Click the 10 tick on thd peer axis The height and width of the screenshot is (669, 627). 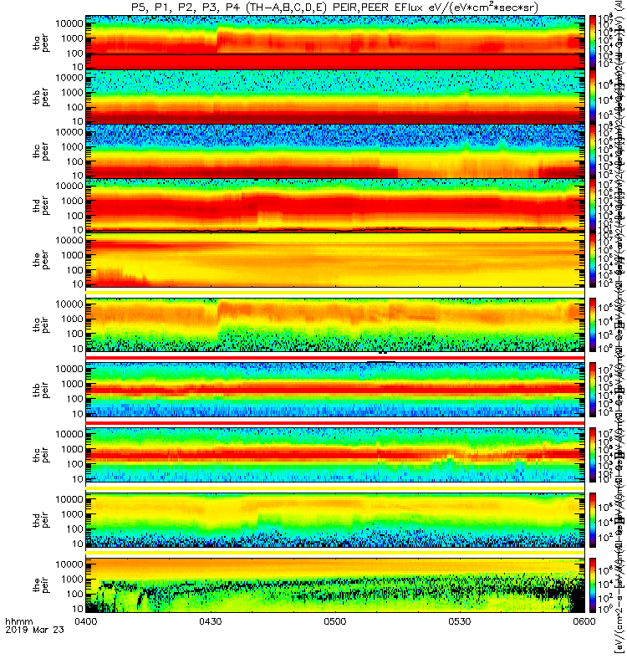[x=78, y=230]
